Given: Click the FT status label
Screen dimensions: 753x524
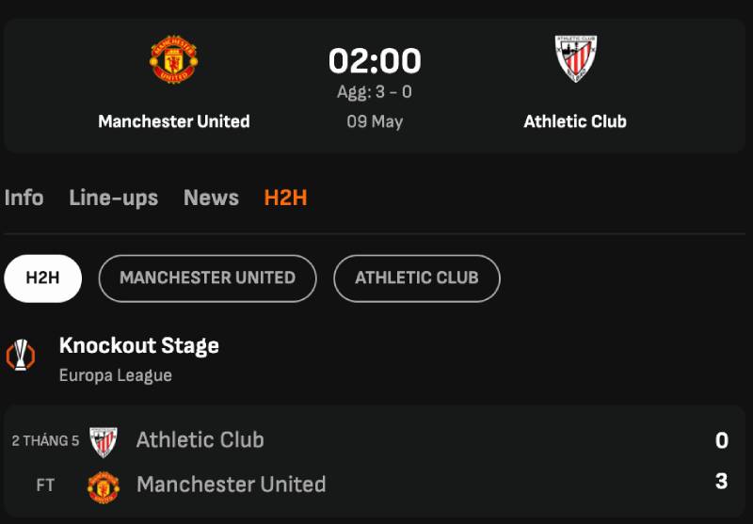Looking at the screenshot, I should pyautogui.click(x=45, y=485).
